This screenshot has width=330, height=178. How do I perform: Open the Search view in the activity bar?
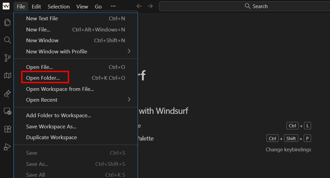[x=7, y=40]
